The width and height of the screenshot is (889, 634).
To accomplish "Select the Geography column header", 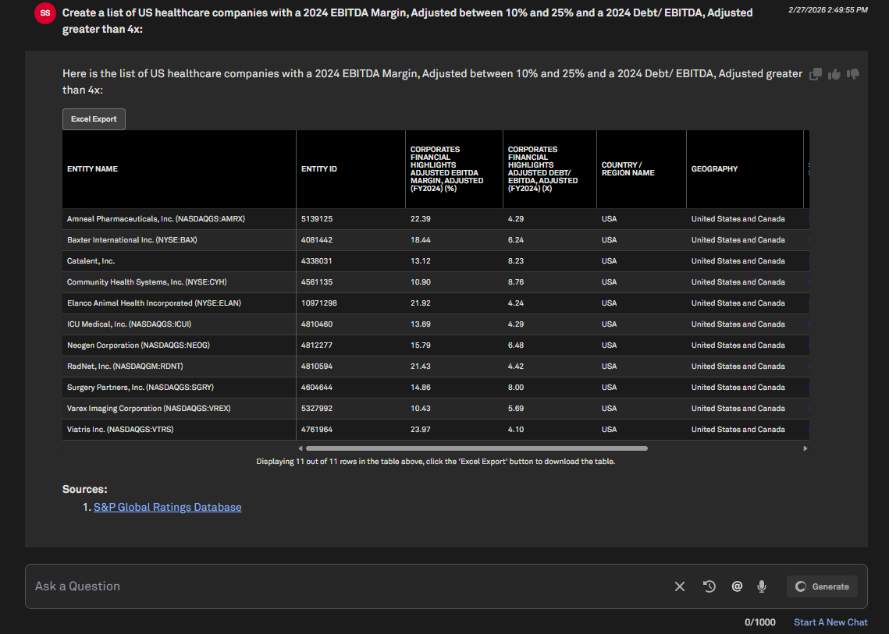I will [714, 169].
